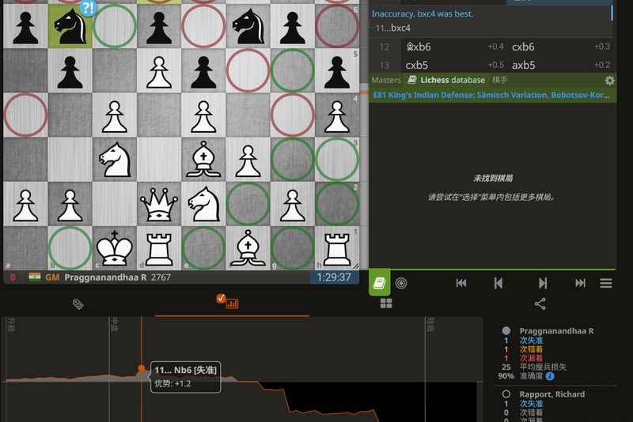Open the tag icon study tab
The width and height of the screenshot is (633, 422).
tap(78, 303)
